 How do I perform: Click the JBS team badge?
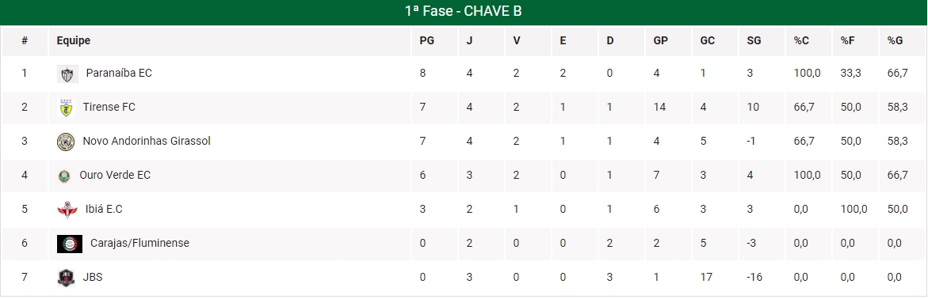66,277
